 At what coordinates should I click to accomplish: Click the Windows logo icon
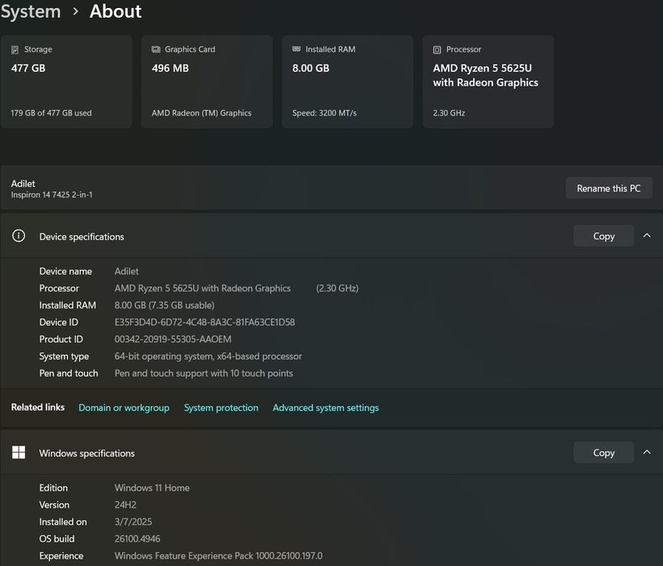(x=19, y=453)
